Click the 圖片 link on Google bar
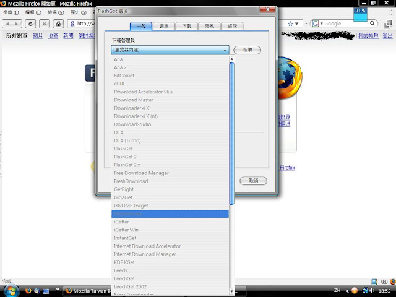This screenshot has width=396, height=297. (x=38, y=36)
